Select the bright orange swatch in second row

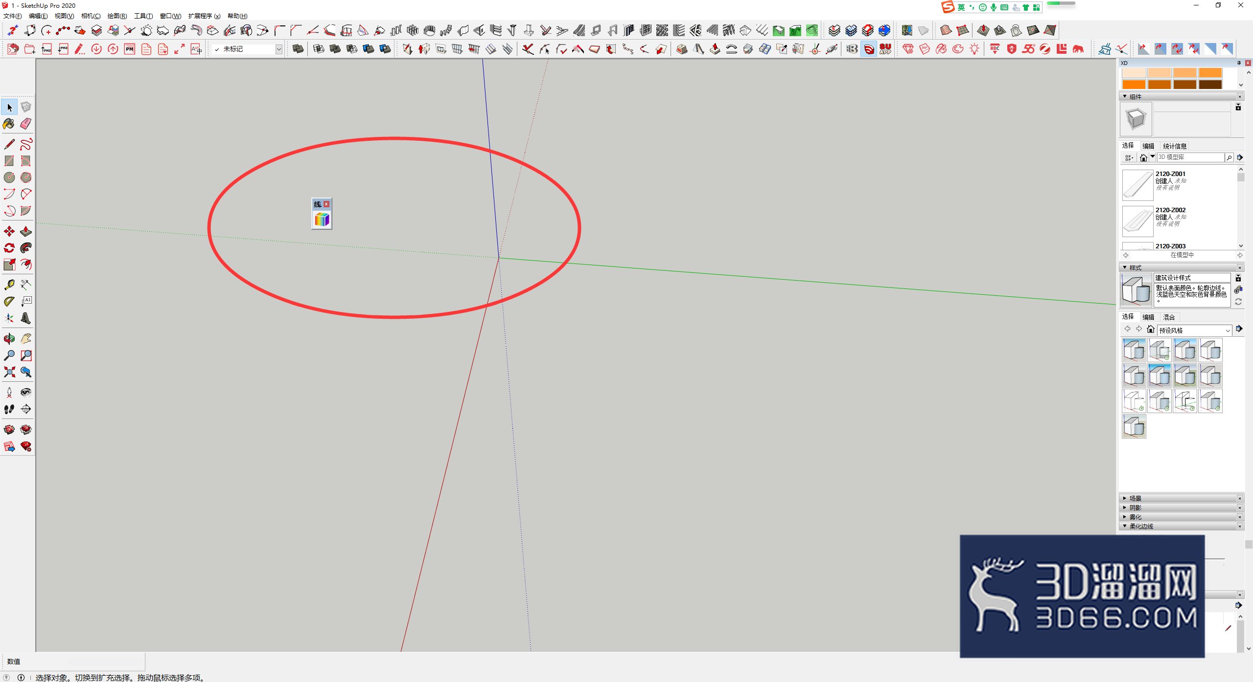click(x=1134, y=84)
